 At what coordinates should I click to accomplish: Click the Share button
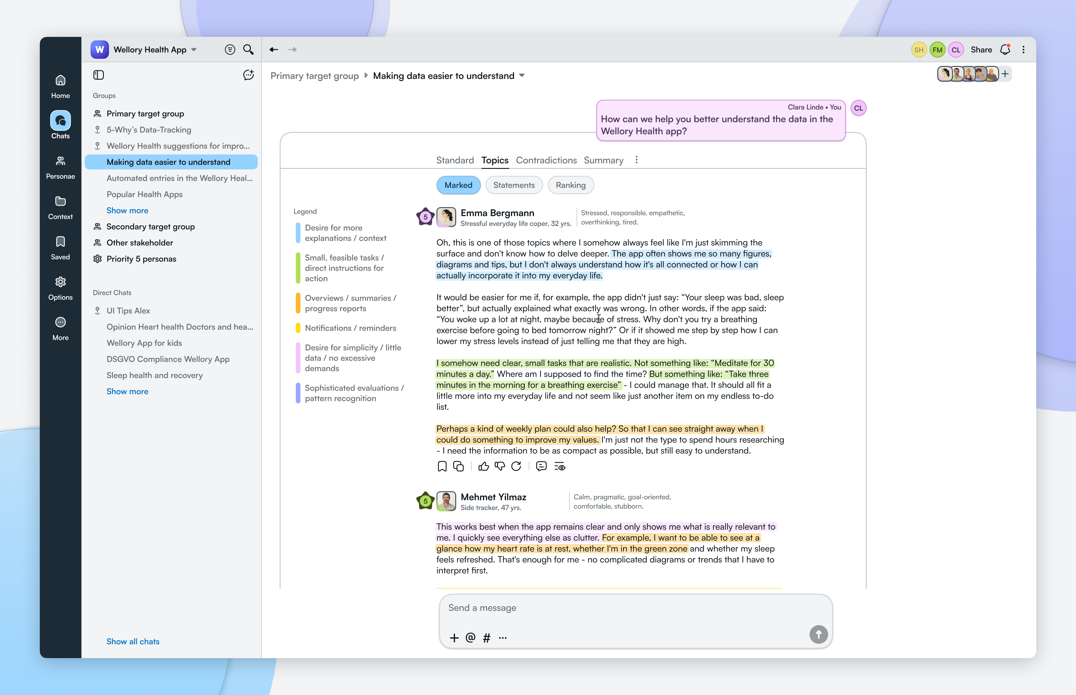[981, 50]
